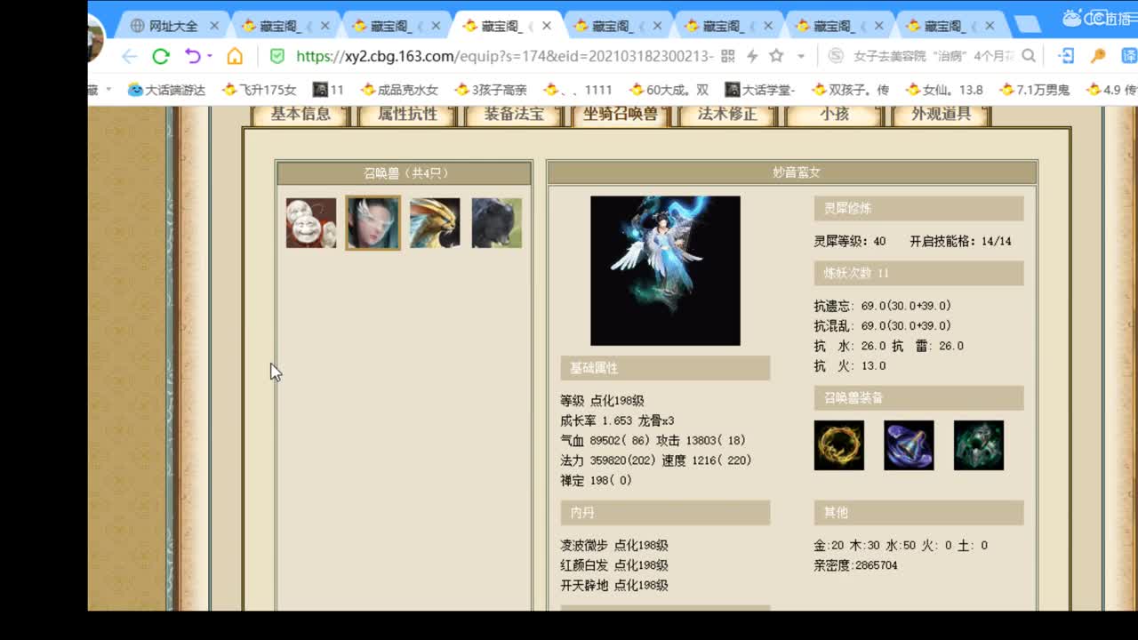Open the bookmark labeled 11
The width and height of the screenshot is (1138, 640).
coord(328,90)
